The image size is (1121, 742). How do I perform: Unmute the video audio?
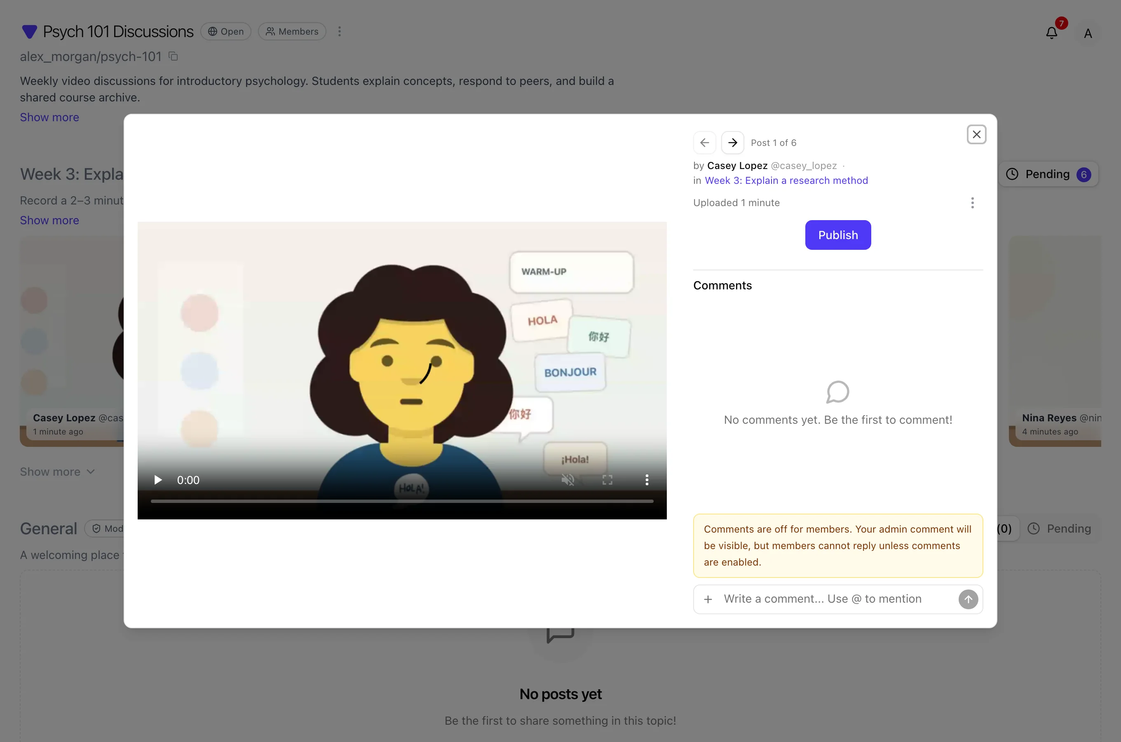[568, 480]
